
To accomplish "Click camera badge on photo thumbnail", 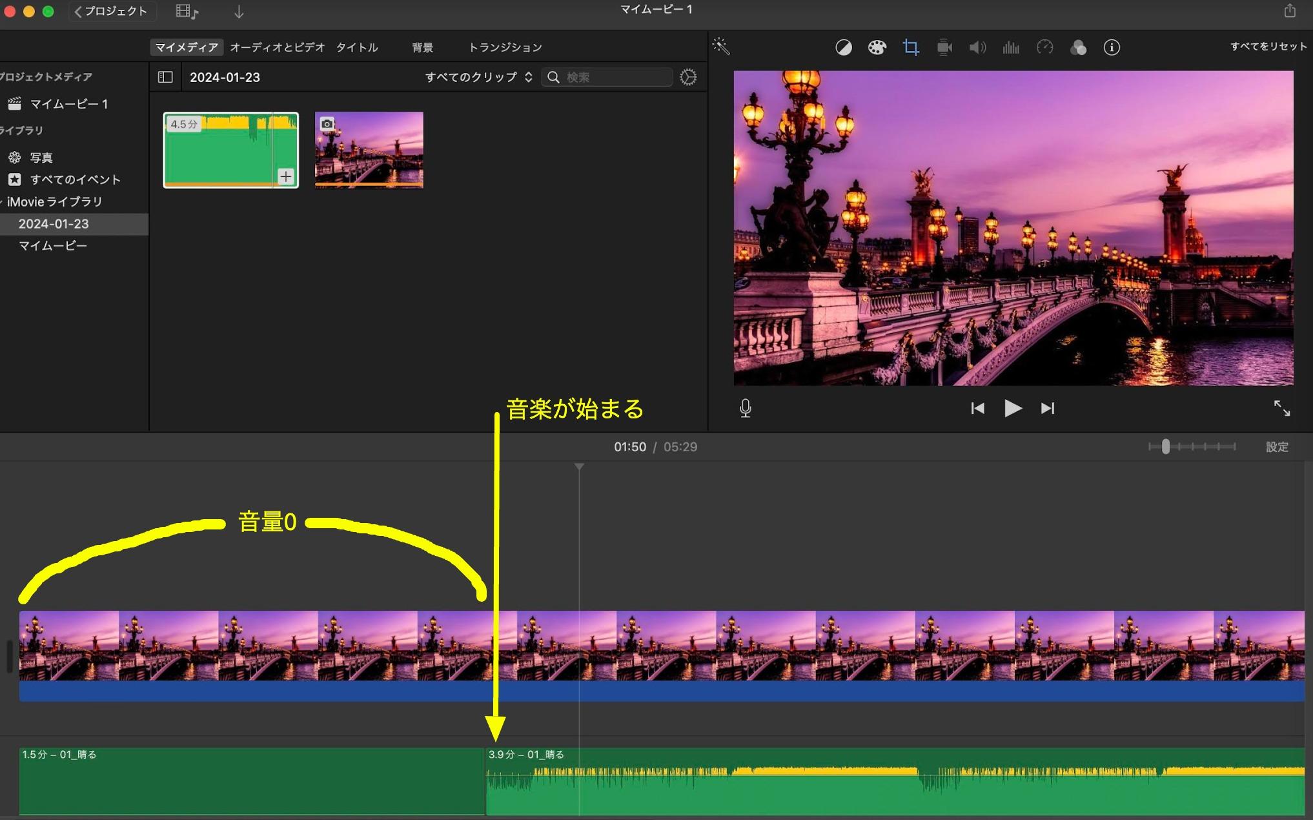I will click(327, 124).
